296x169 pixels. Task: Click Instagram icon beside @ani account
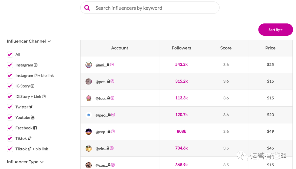pos(112,65)
